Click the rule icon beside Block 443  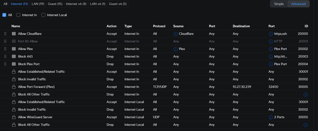14,56
